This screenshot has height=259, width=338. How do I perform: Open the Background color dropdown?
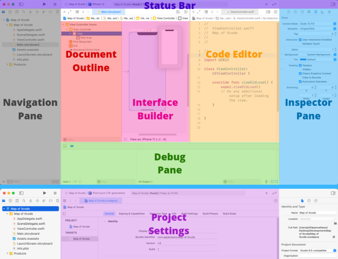[x=335, y=55]
